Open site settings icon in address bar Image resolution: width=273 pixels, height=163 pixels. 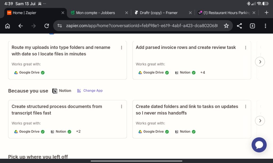(59, 26)
